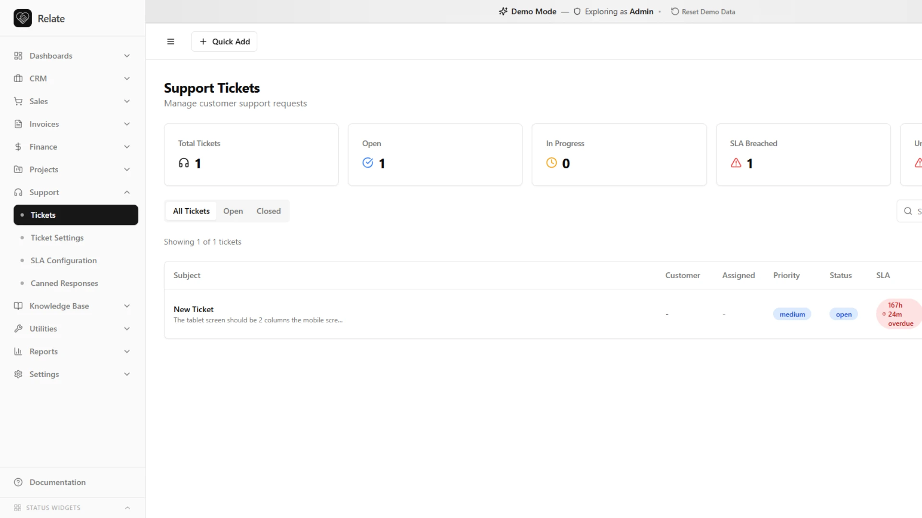Image resolution: width=922 pixels, height=518 pixels.
Task: Click the Sales shopping cart icon
Action: pyautogui.click(x=18, y=101)
